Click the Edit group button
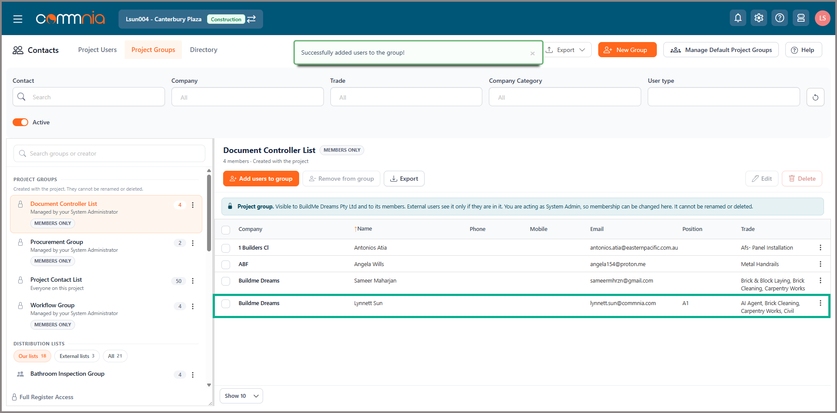 762,179
